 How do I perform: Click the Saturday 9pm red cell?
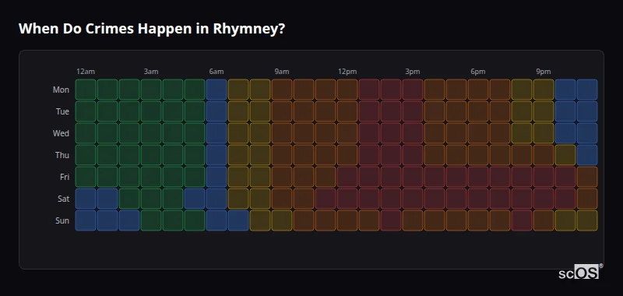click(543, 199)
